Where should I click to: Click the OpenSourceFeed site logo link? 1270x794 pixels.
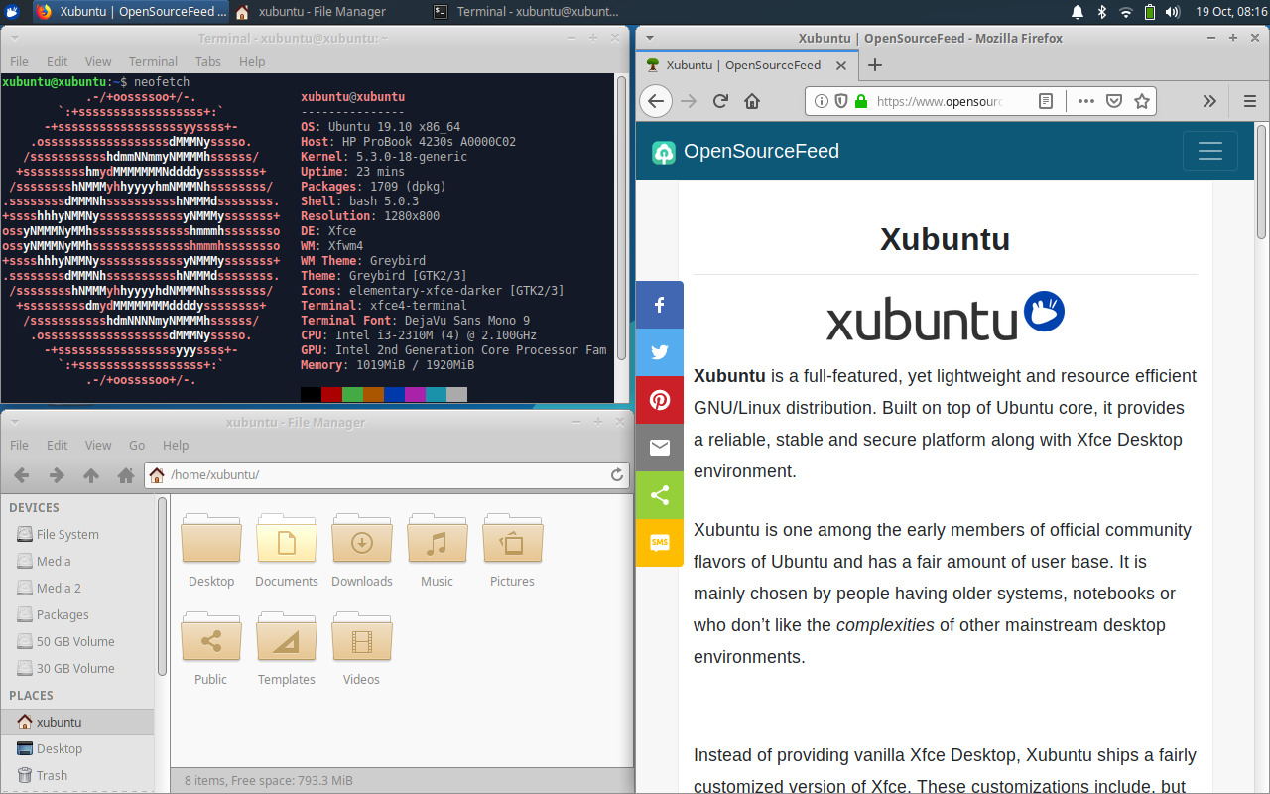click(746, 151)
